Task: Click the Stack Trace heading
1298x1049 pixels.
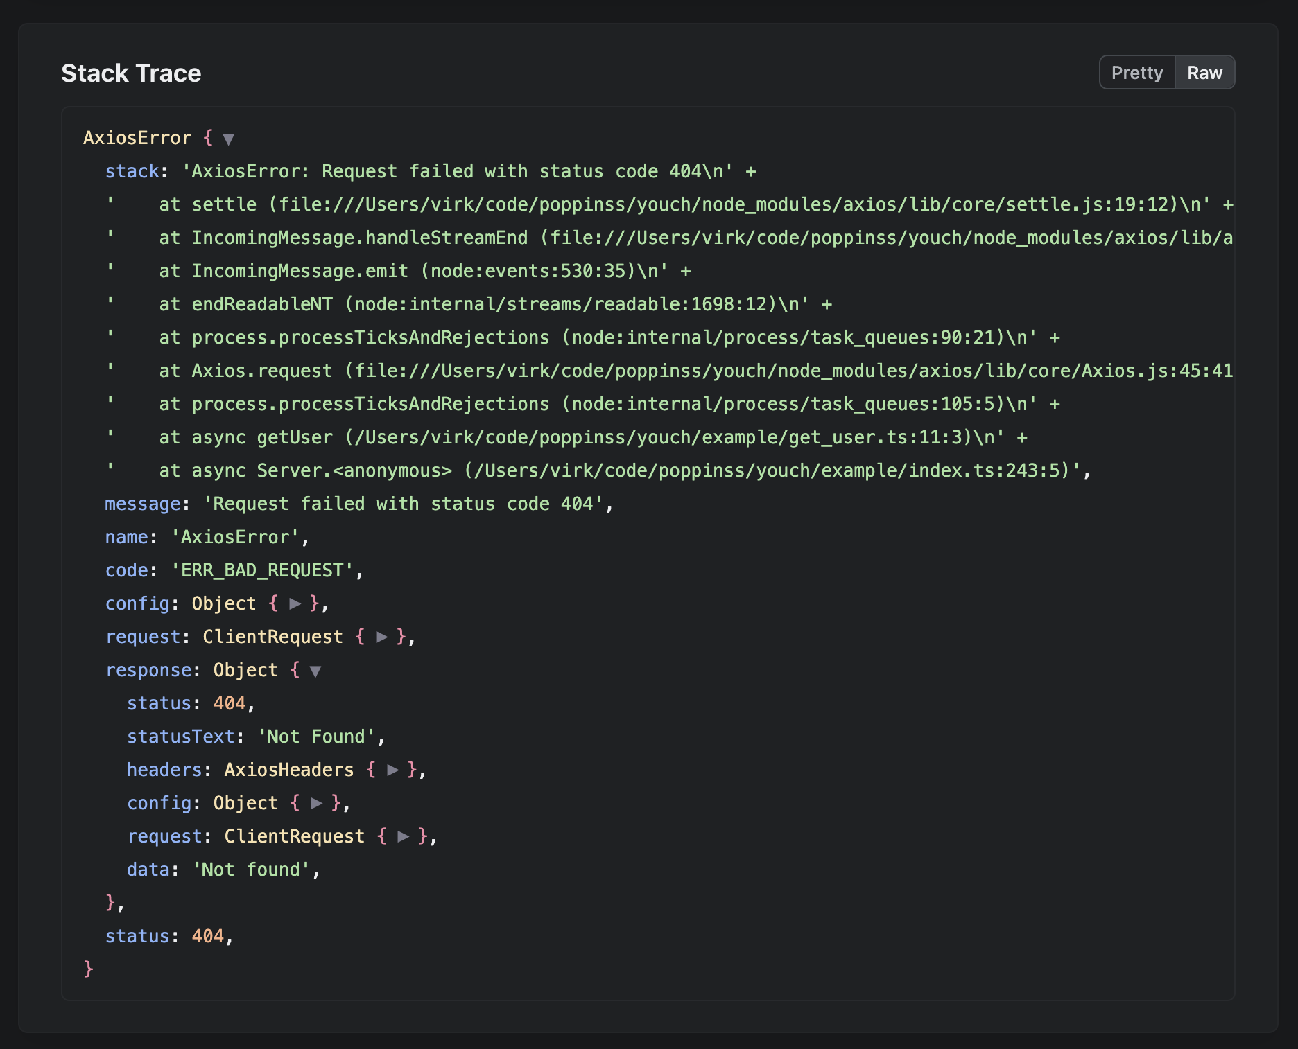Action: [x=131, y=73]
